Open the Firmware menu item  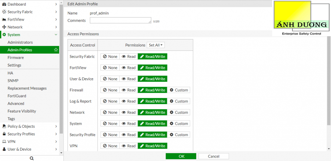pyautogui.click(x=29, y=58)
